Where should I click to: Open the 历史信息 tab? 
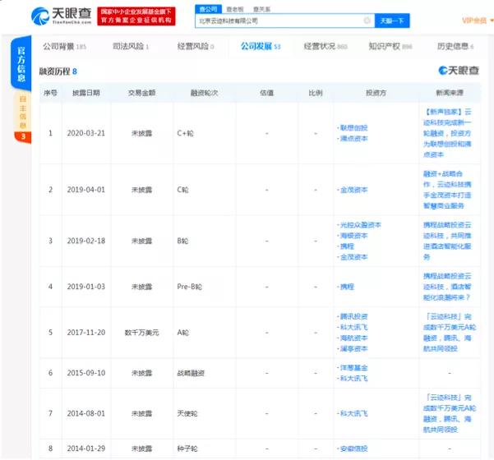455,47
